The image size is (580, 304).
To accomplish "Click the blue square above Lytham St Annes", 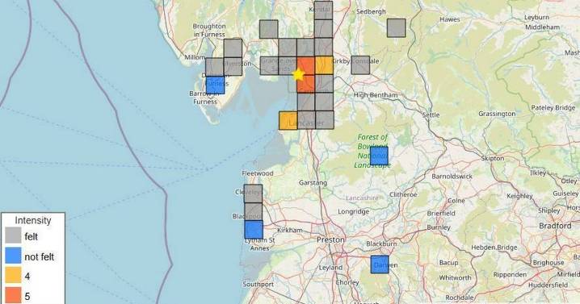I will coord(254,230).
